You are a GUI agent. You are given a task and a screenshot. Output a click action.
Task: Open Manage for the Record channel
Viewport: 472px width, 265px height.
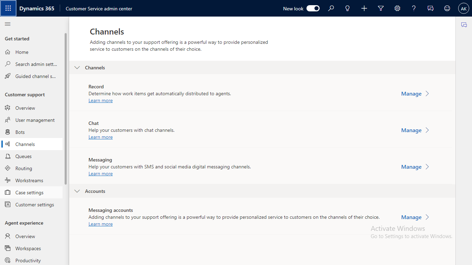pyautogui.click(x=415, y=94)
